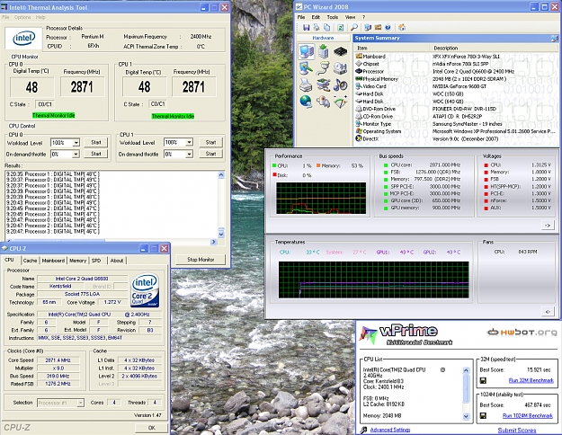Open the CPU-Z processor Selection dropdown
562x435 pixels.
(x=81, y=403)
